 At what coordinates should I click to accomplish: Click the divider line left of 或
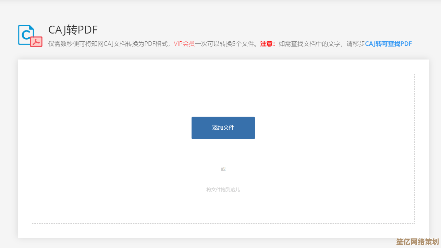201,169
